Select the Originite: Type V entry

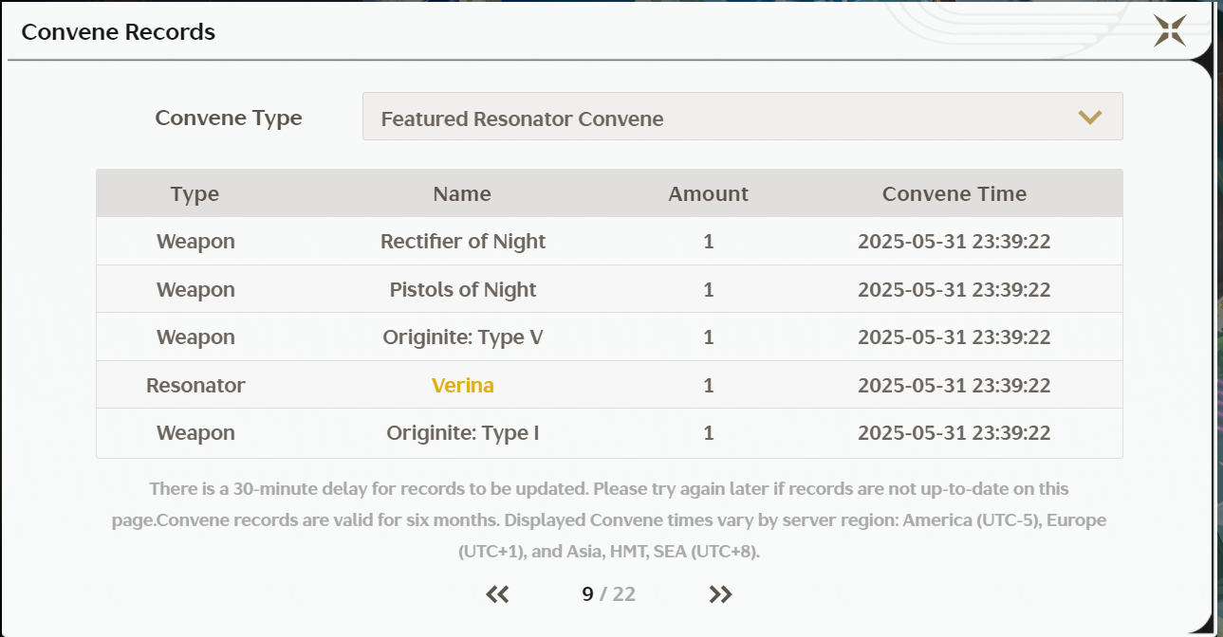pyautogui.click(x=463, y=337)
